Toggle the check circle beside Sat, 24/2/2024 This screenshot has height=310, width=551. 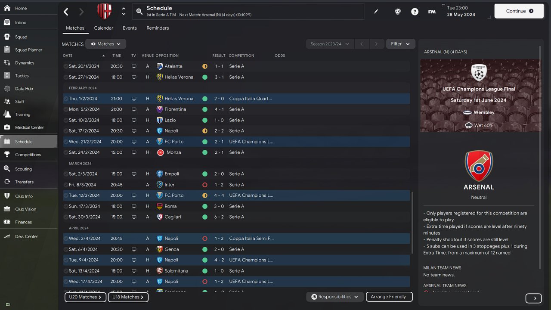pos(66,152)
